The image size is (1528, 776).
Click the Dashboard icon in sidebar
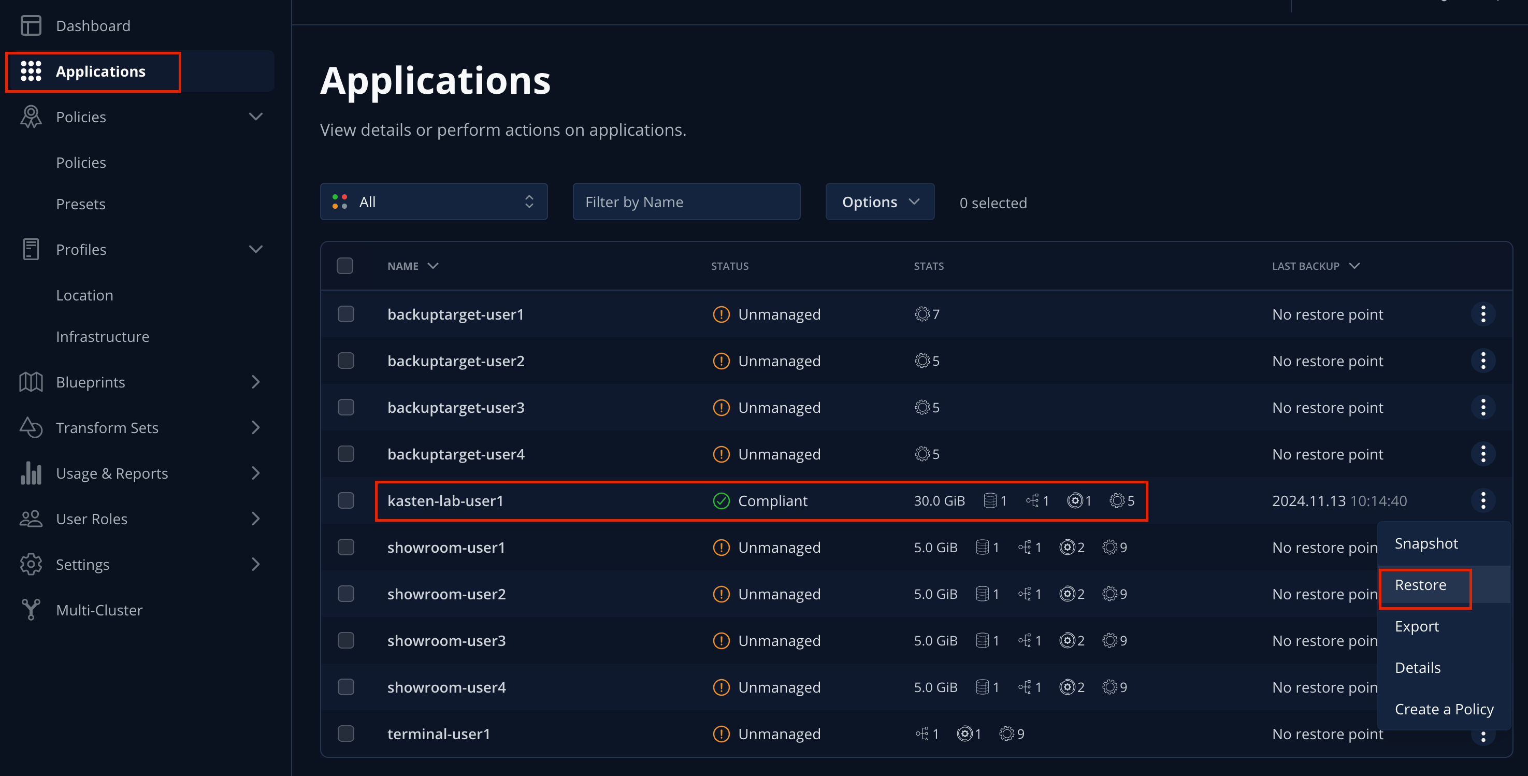[x=31, y=25]
